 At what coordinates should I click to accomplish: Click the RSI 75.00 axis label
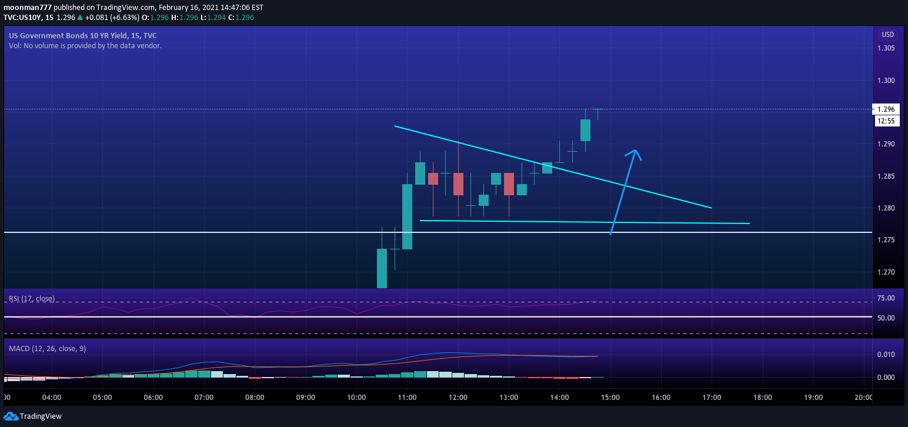[886, 298]
